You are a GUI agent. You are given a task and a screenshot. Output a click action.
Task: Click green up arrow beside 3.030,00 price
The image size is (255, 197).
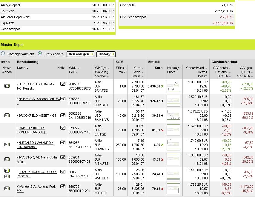(162, 86)
